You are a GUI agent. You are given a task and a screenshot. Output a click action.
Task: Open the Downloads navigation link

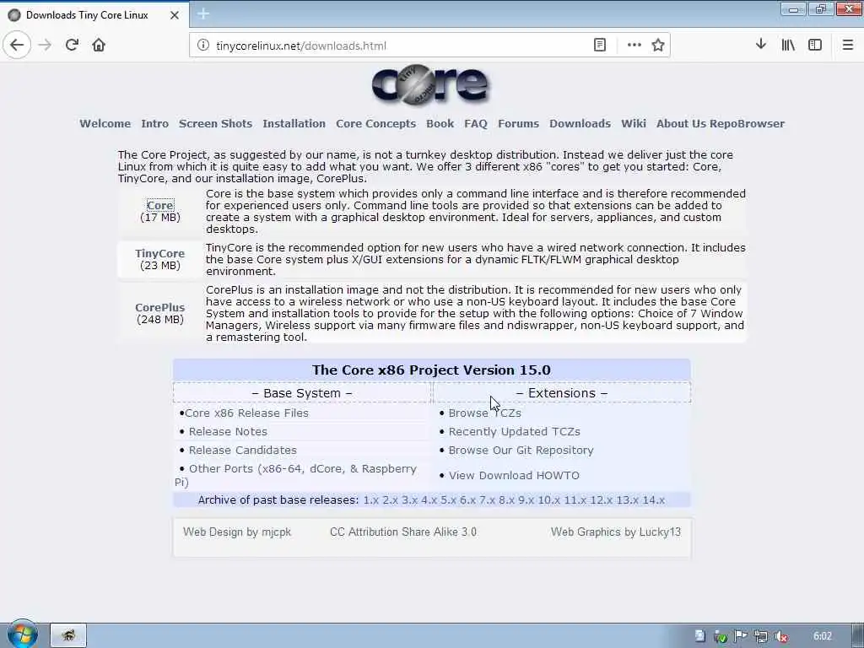pyautogui.click(x=580, y=123)
